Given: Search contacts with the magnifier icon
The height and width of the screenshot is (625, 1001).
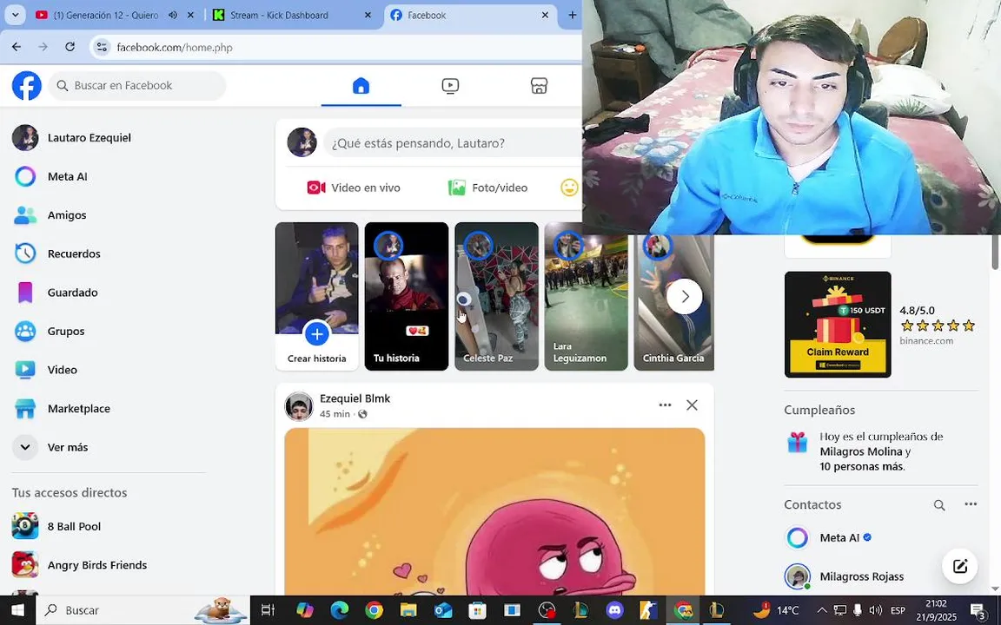Looking at the screenshot, I should coord(939,505).
